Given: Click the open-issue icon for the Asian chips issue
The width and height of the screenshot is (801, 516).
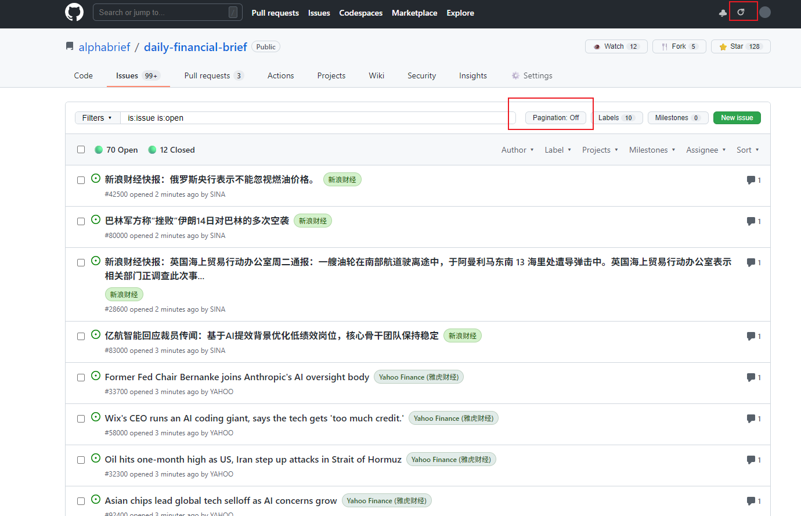Looking at the screenshot, I should (x=96, y=500).
